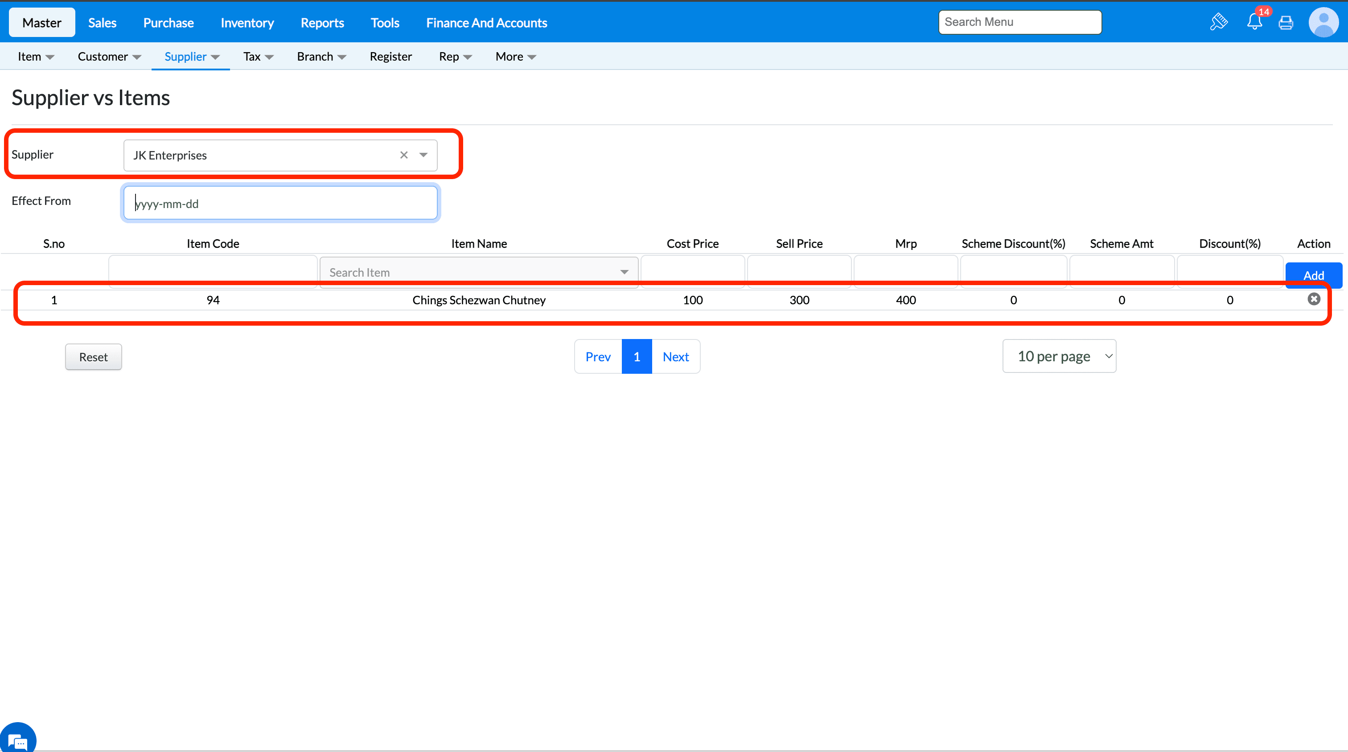
Task: Open the Register tab
Action: click(390, 57)
